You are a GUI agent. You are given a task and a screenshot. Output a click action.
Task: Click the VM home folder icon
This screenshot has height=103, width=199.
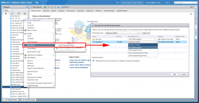94,39
